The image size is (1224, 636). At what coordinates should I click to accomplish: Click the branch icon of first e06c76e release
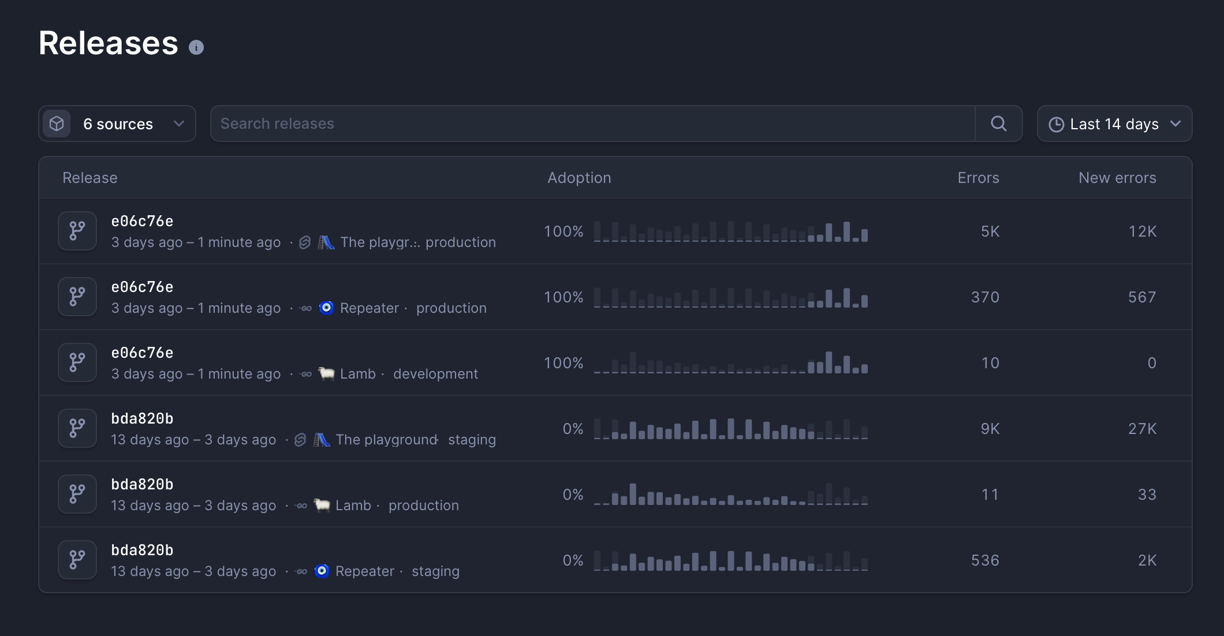point(77,231)
